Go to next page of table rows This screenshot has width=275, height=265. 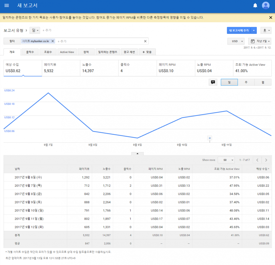click(x=266, y=160)
